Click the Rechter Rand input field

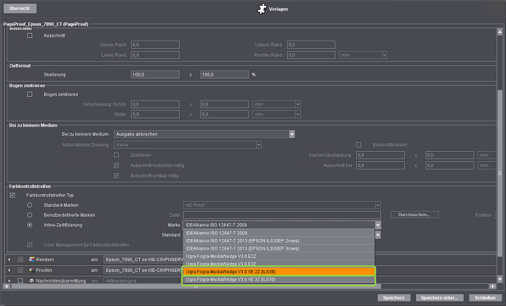311,55
